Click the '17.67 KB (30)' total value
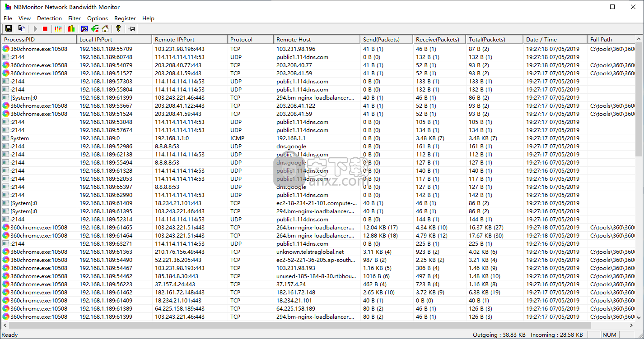This screenshot has height=339, width=644. point(486,236)
